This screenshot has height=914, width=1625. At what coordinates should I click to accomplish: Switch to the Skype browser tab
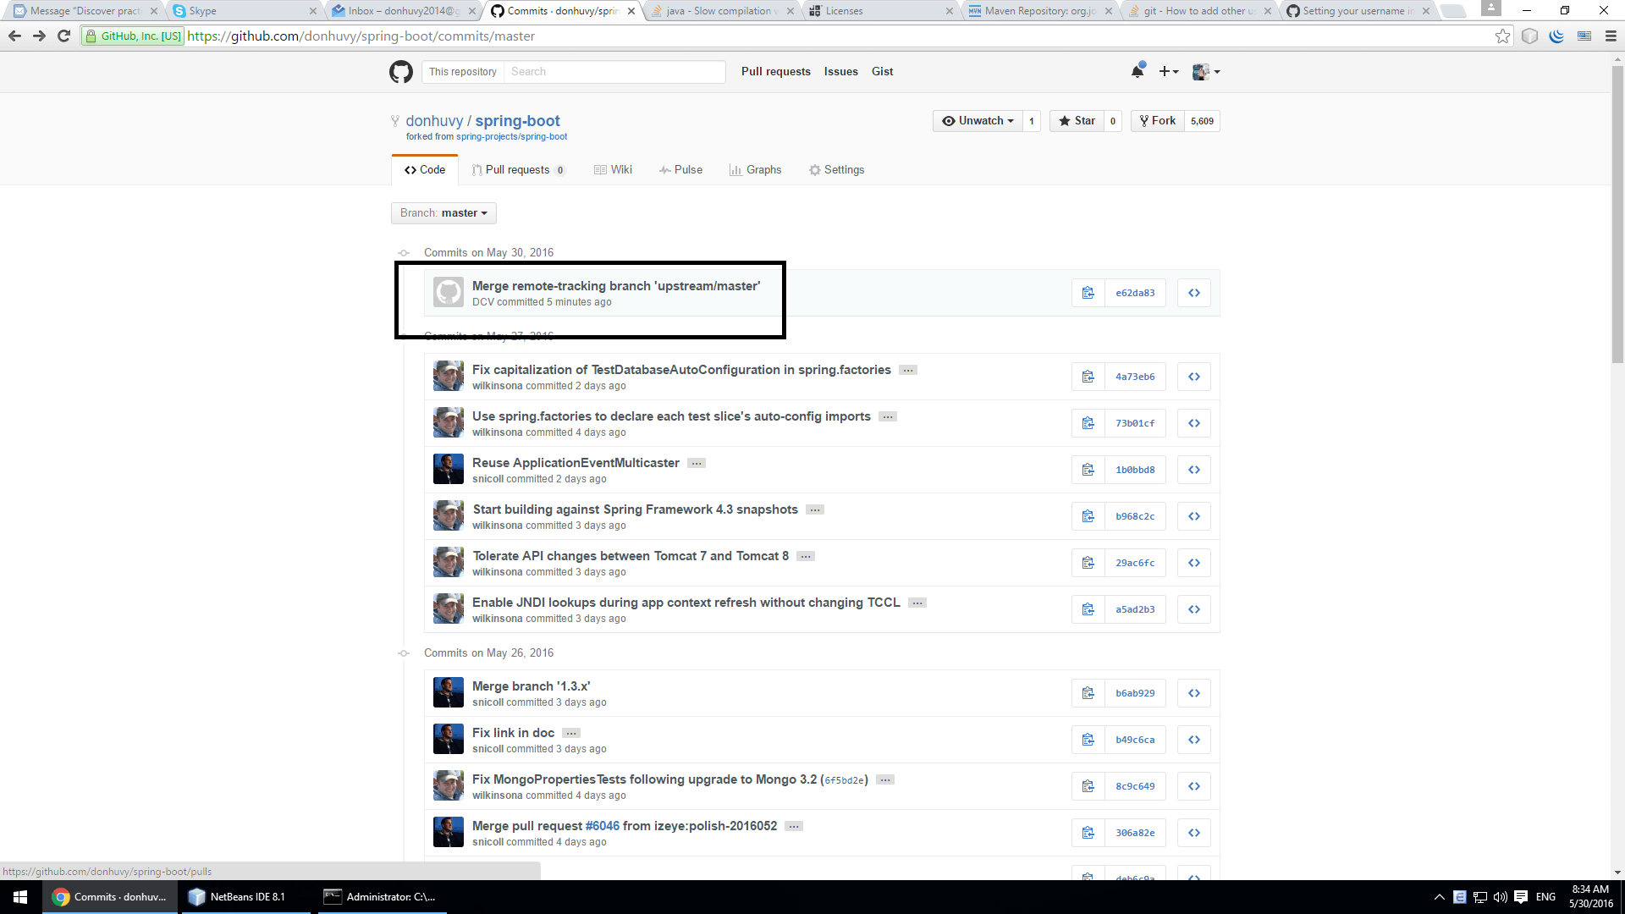click(245, 11)
